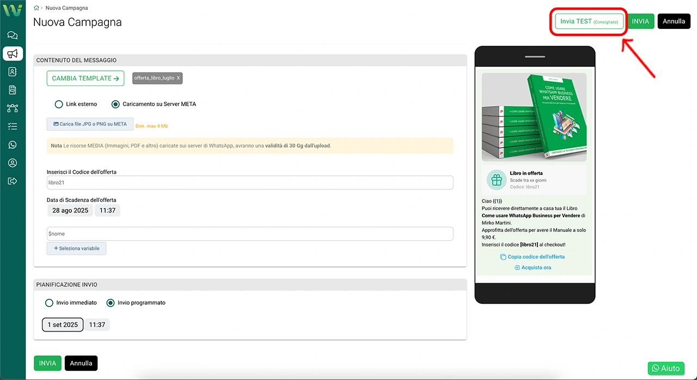Click the offer code field containing libro21
The width and height of the screenshot is (697, 380).
pos(250,182)
